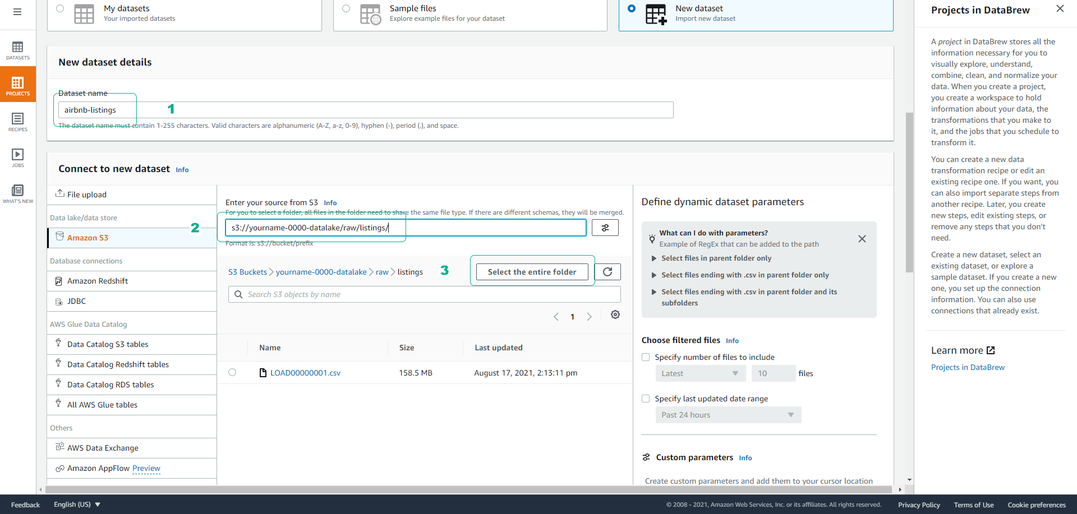Viewport: 1077px width, 514px height.
Task: Click Info link beside Choose filtered files
Action: tap(732, 341)
